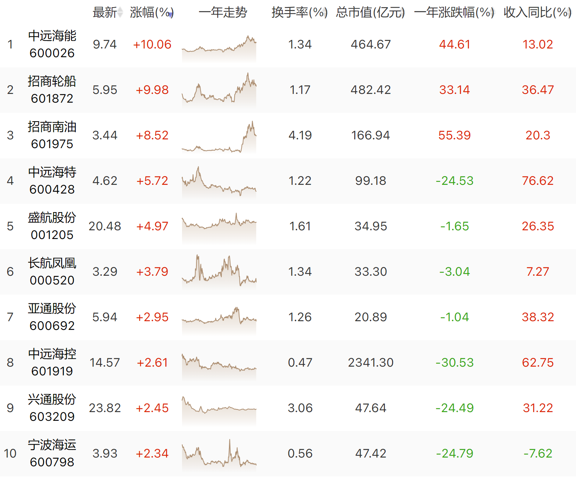Viewport: 576px width, 478px height.
Task: Open stock 盛航股份
Action: click(x=52, y=217)
